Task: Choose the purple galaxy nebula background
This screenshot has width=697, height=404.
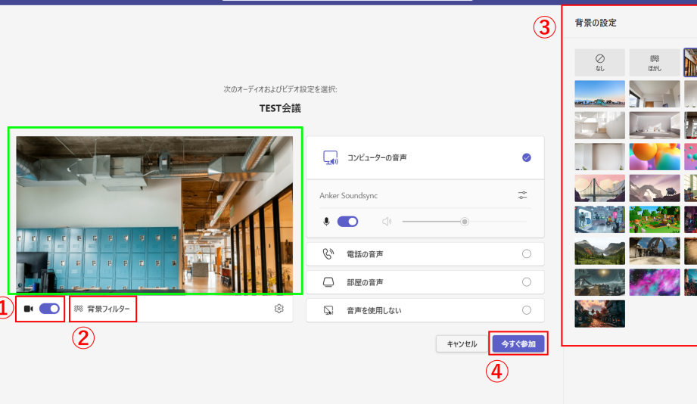Action: click(x=655, y=282)
